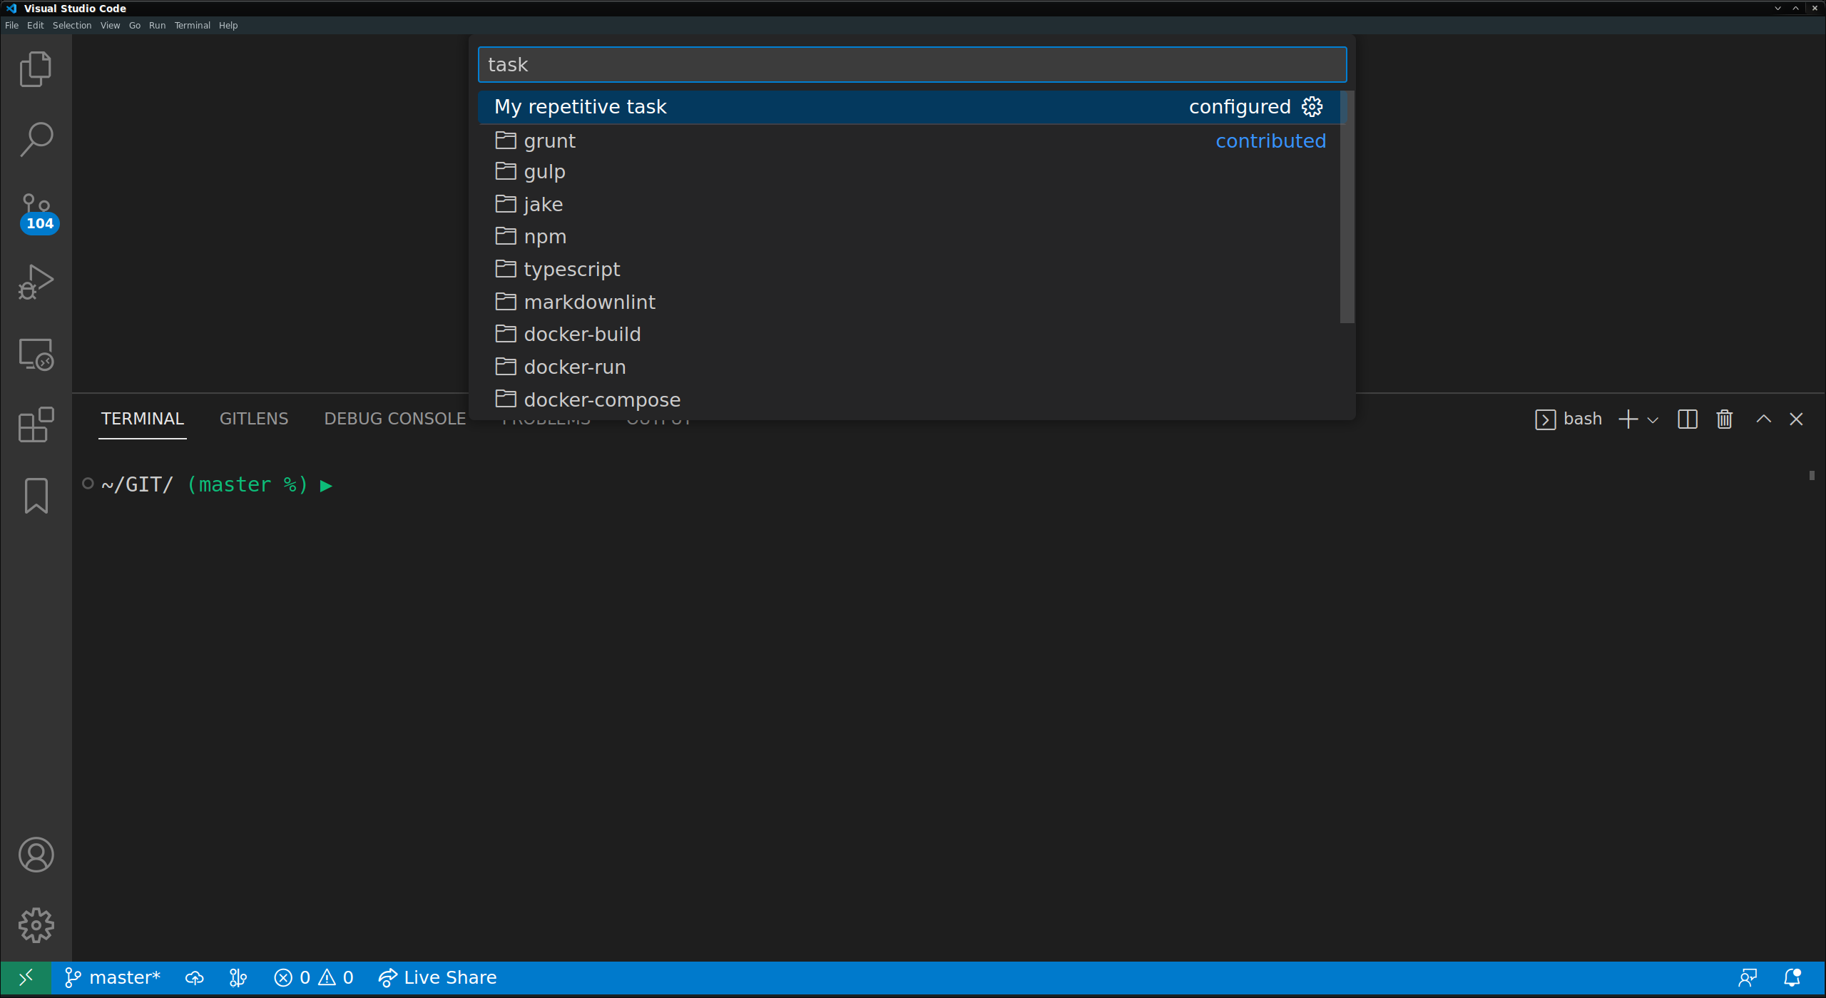Expand the jake task folder

[909, 205]
